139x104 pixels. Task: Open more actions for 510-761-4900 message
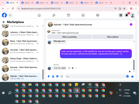point(76,68)
